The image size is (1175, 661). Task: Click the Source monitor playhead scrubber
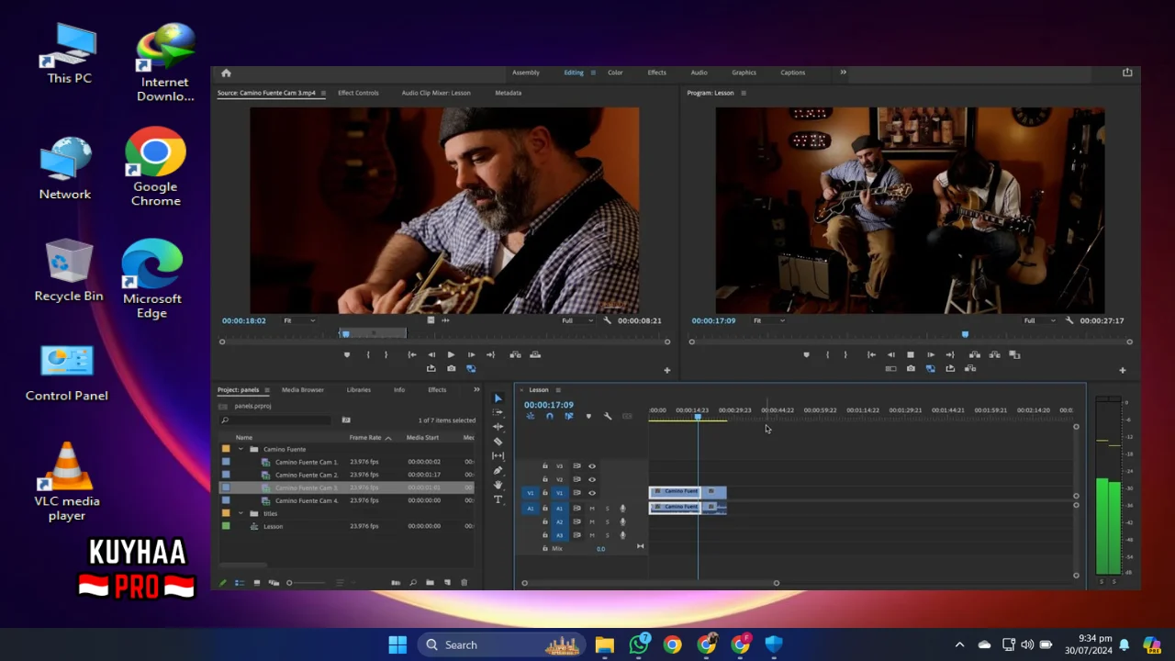pos(345,333)
